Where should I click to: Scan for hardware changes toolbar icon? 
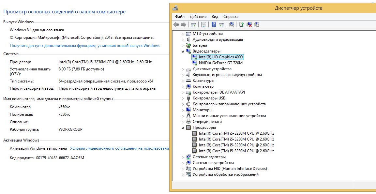pyautogui.click(x=232, y=24)
